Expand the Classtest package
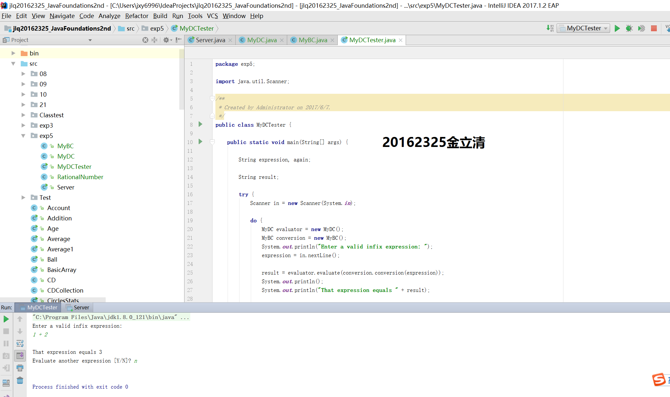The image size is (670, 397). pos(23,115)
